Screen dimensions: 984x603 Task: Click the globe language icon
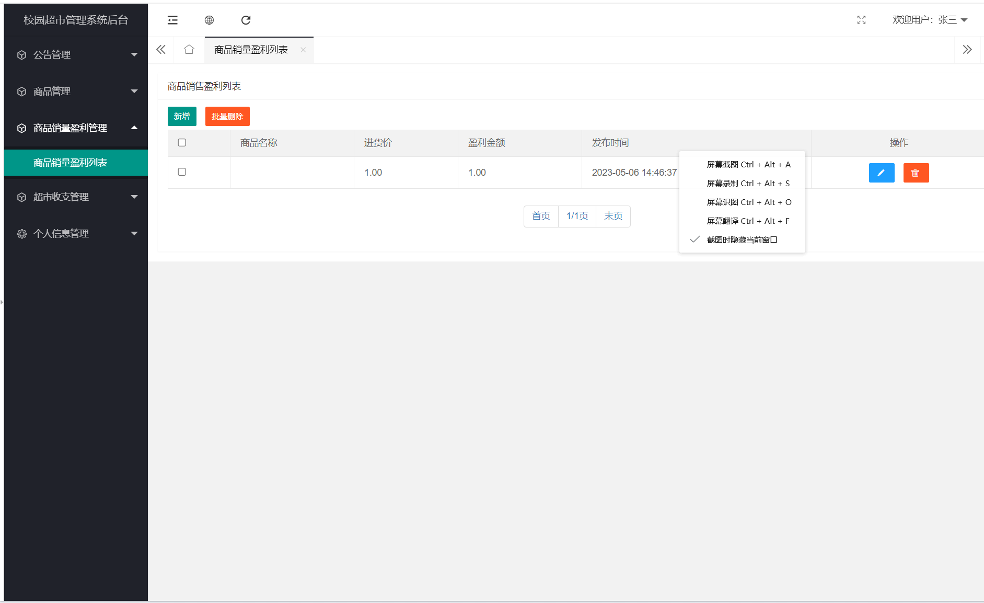coord(209,20)
